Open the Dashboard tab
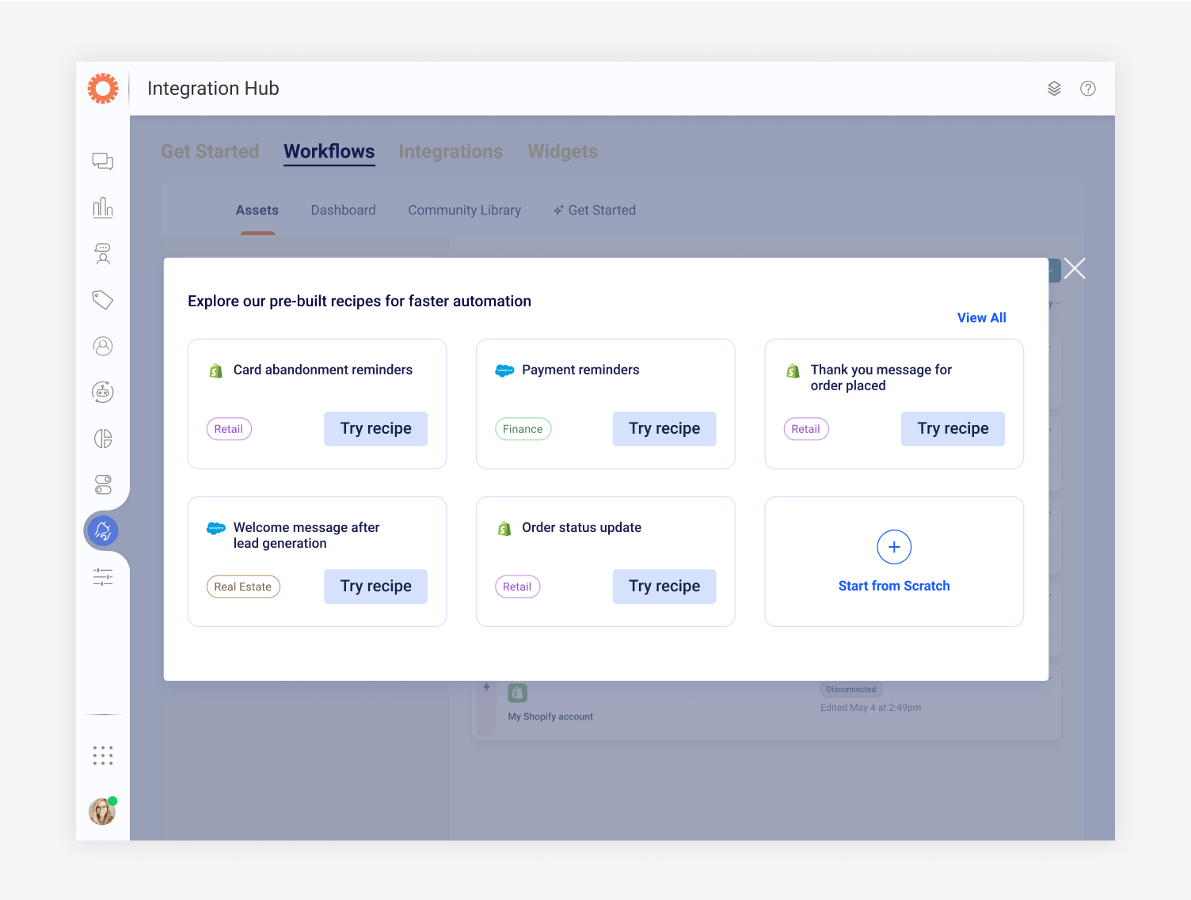The width and height of the screenshot is (1191, 900). click(x=343, y=210)
